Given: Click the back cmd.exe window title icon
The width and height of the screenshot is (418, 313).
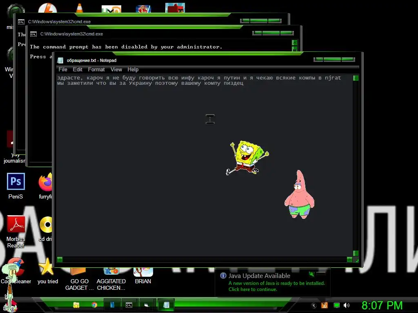Looking at the screenshot, I should coord(21,22).
